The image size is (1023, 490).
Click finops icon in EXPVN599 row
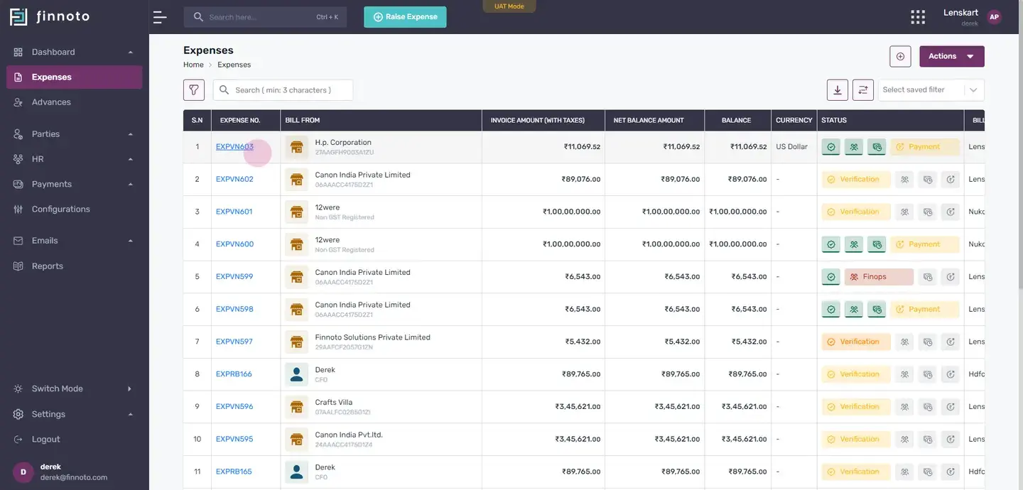point(927,277)
